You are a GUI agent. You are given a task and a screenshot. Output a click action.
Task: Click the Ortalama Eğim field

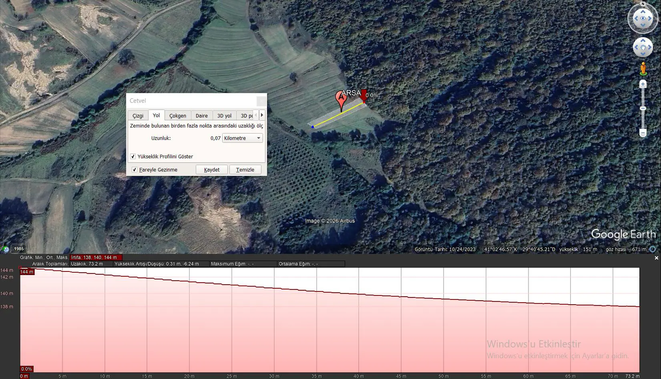311,264
